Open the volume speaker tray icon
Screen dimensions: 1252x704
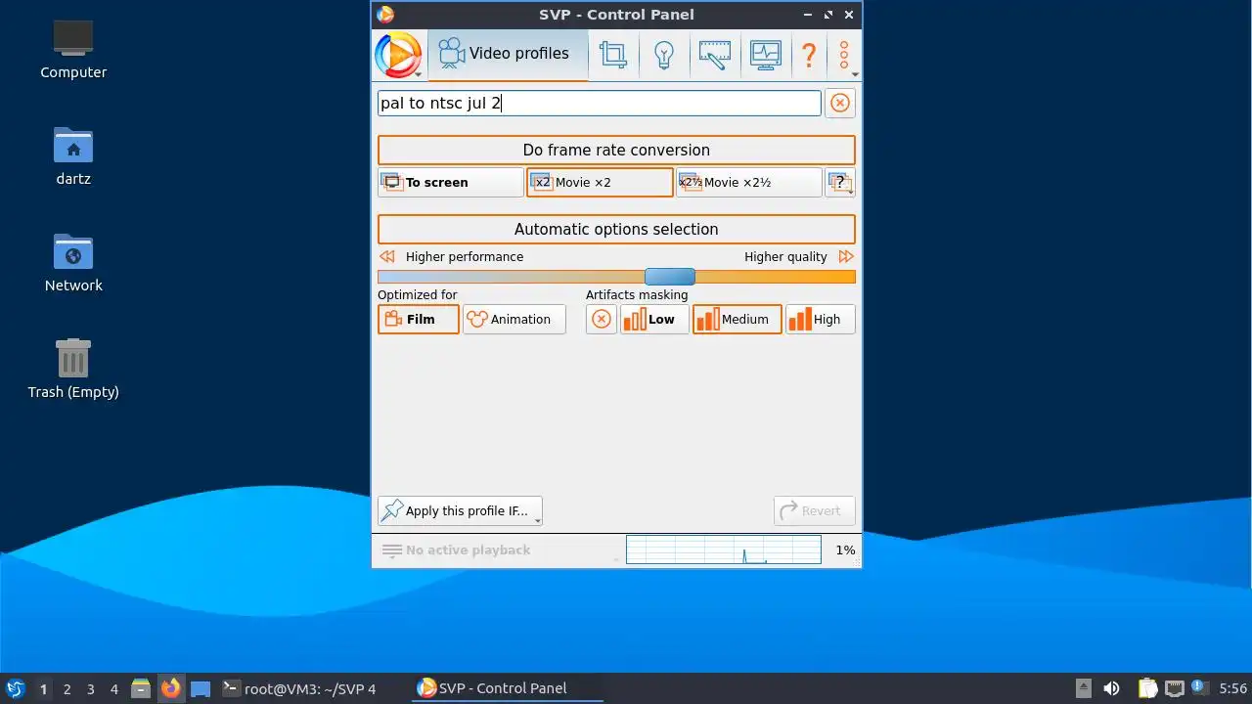tap(1111, 688)
